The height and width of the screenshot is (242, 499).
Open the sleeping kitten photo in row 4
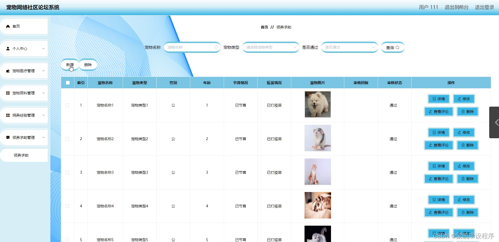coord(318,205)
